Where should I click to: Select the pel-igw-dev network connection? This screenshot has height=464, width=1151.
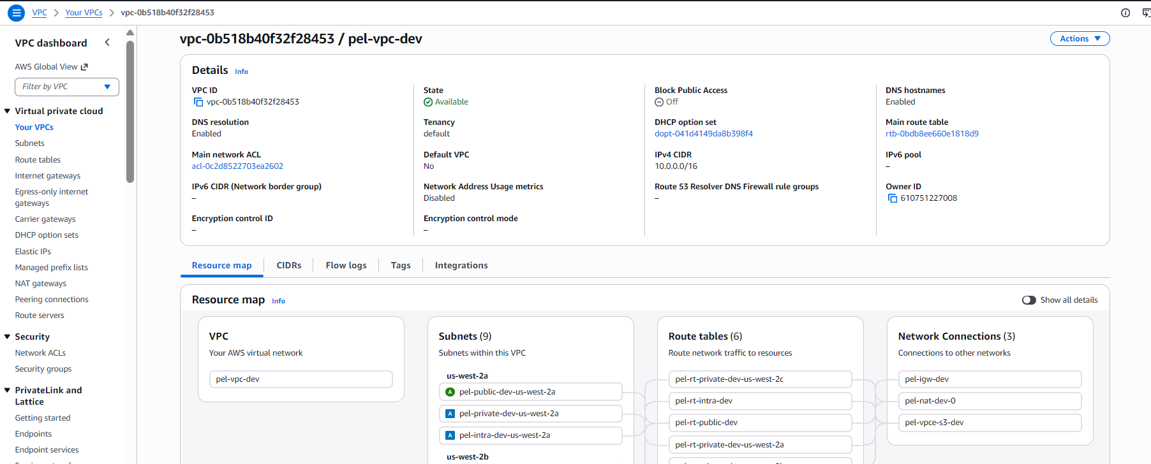[x=990, y=379]
